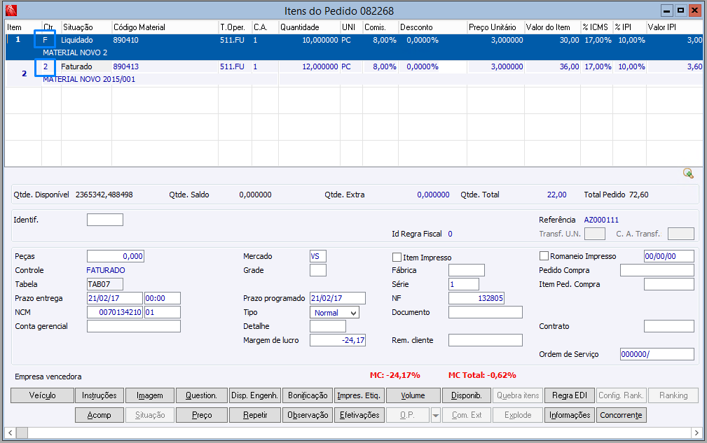The width and height of the screenshot is (707, 443).
Task: Maximize the Itens do Pedido window
Action: click(680, 10)
